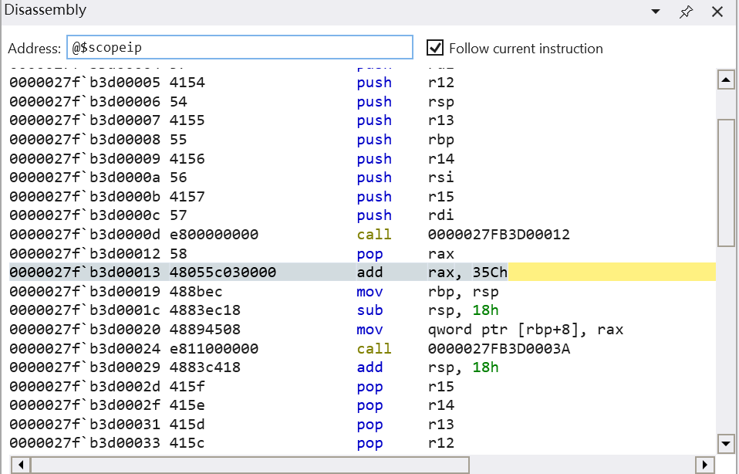This screenshot has height=474, width=739.
Task: Click the horizontal scrollbar thumb
Action: click(250, 465)
